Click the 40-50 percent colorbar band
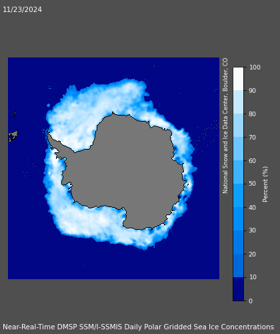The height and width of the screenshot is (334, 280). point(238,195)
